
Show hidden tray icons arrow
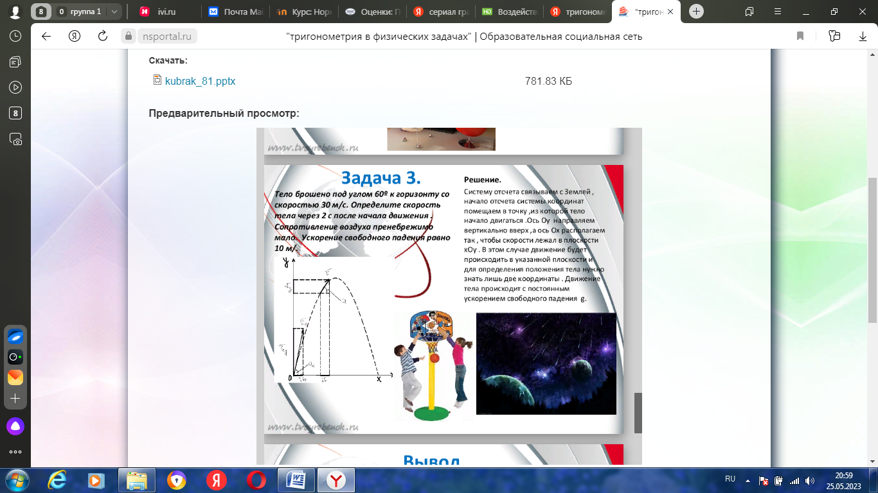(x=747, y=480)
